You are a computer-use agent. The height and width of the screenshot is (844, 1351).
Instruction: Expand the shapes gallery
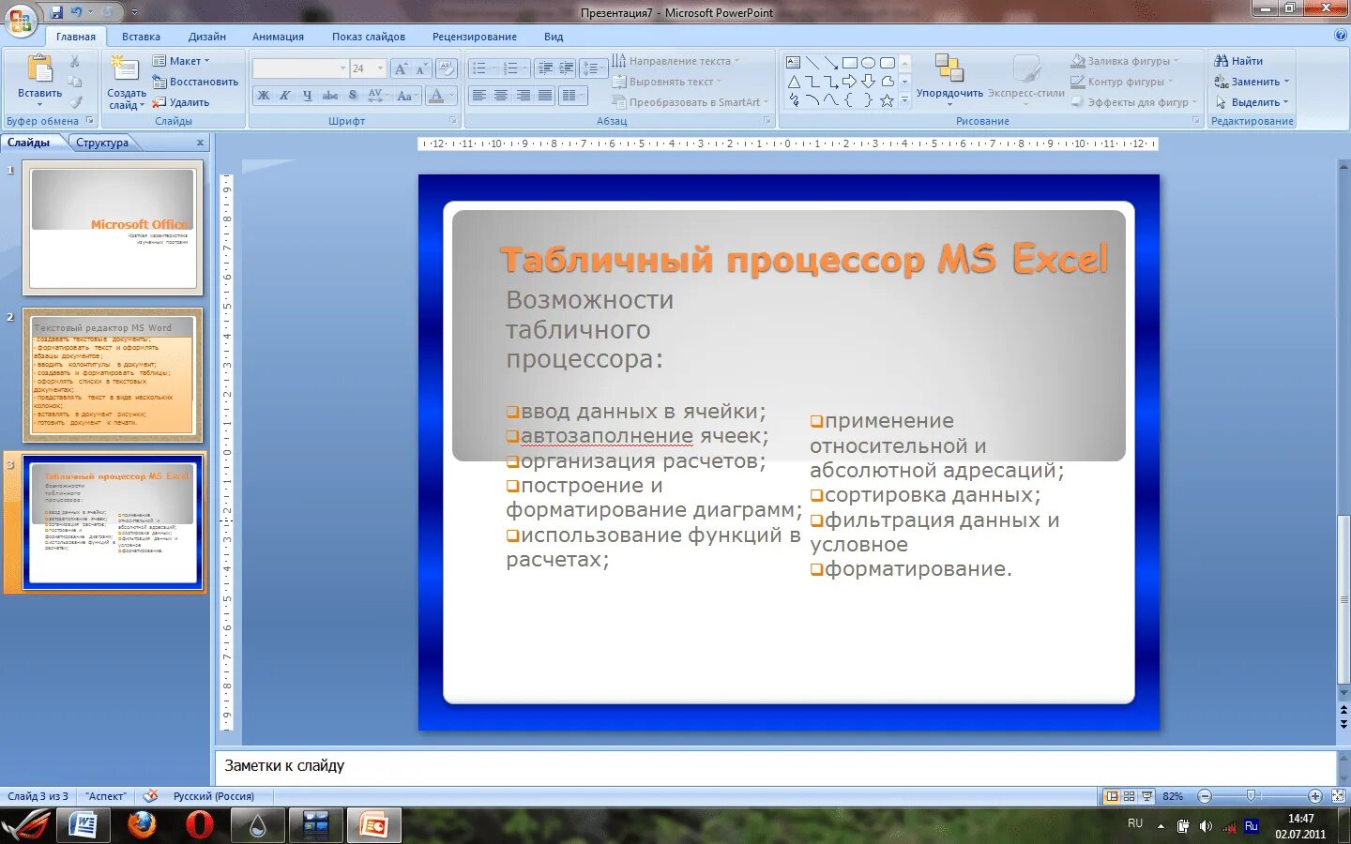tap(905, 100)
